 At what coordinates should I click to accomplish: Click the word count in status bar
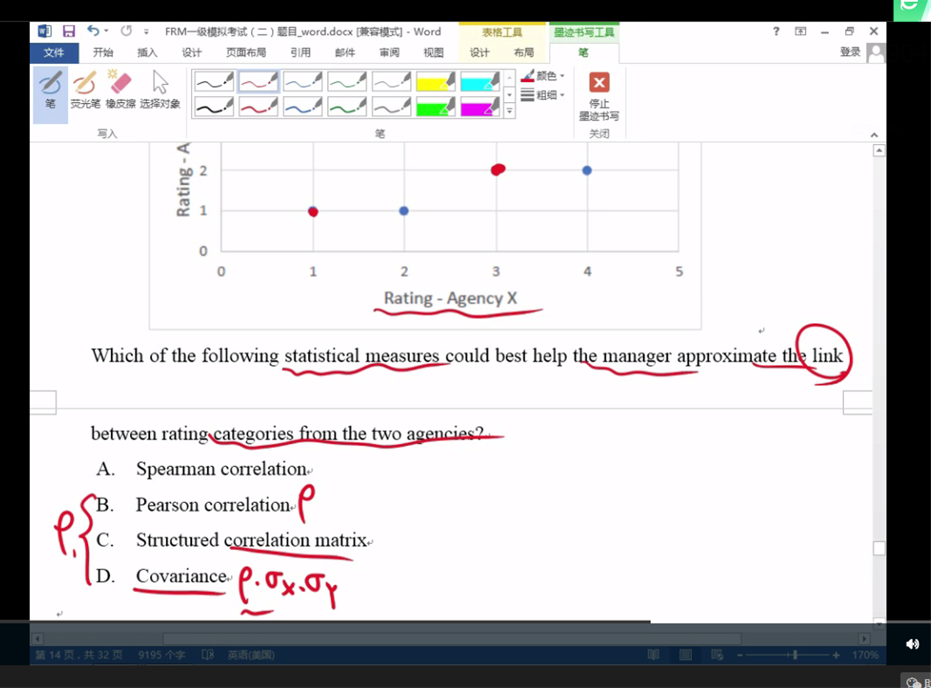[x=161, y=655]
